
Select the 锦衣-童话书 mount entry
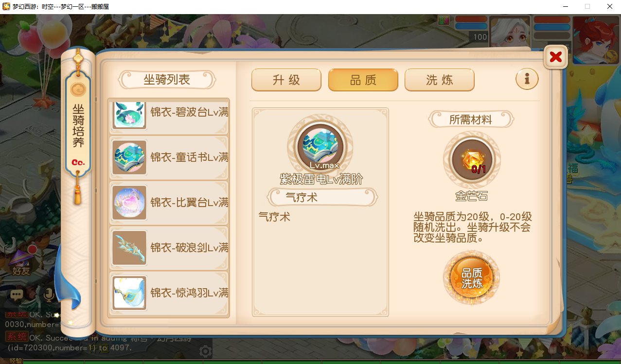(168, 157)
